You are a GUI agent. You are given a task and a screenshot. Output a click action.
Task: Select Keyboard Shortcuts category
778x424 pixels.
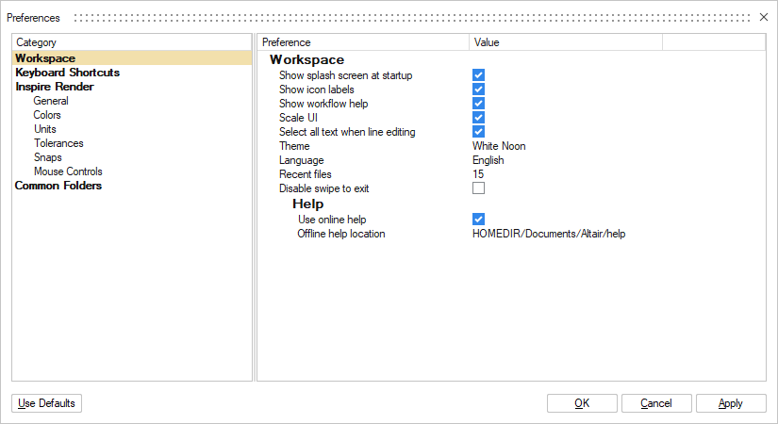[x=67, y=73]
